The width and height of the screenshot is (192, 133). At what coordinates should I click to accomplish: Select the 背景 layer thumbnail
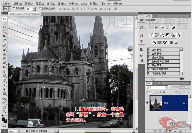[156, 103]
